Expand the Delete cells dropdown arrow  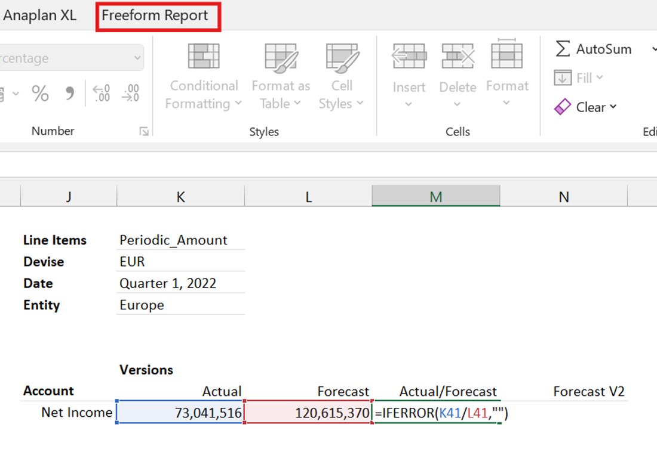pyautogui.click(x=457, y=104)
